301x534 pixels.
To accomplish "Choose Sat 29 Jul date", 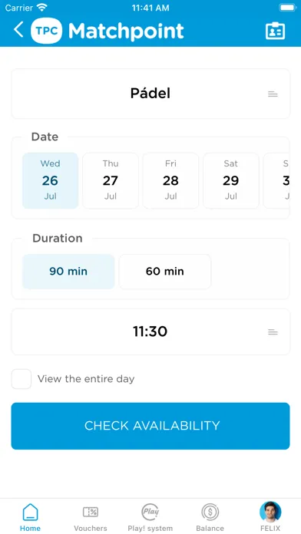I will tap(231, 180).
